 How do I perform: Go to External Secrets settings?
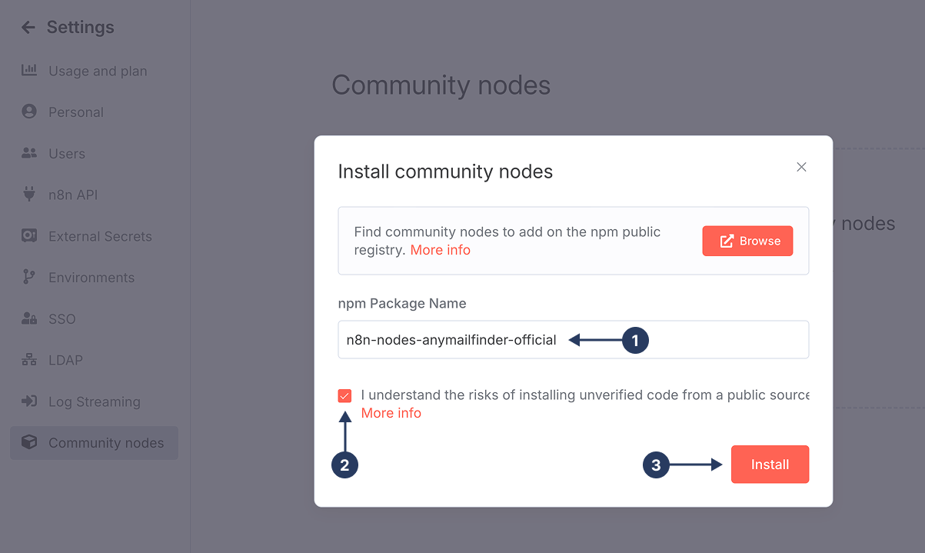100,236
